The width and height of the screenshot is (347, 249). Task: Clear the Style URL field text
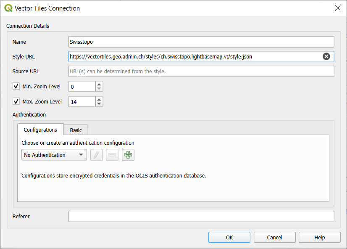(326, 56)
